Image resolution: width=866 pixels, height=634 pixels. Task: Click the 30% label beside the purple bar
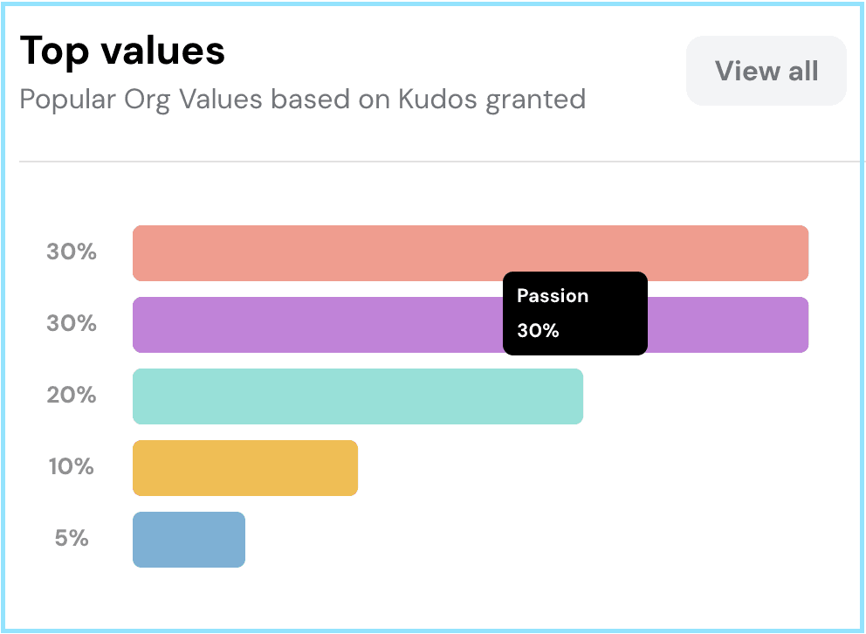[72, 324]
